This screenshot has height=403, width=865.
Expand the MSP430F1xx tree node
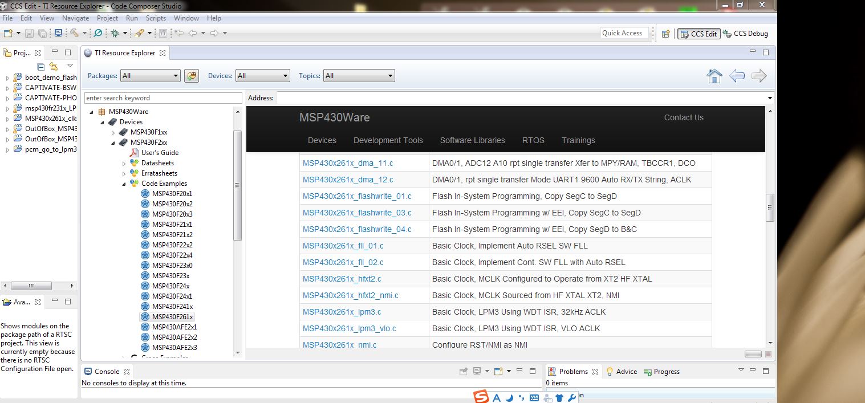coord(113,132)
